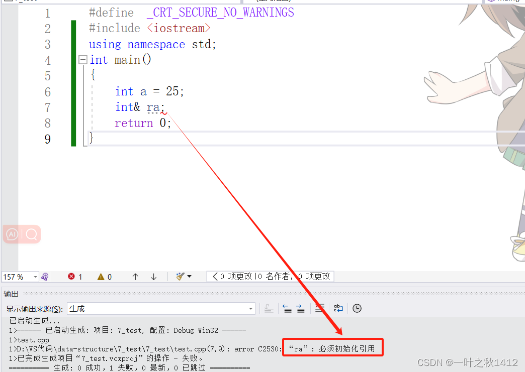The width and height of the screenshot is (525, 372).
Task: Click the error message 必须初始化引用 in output
Action: (332, 347)
